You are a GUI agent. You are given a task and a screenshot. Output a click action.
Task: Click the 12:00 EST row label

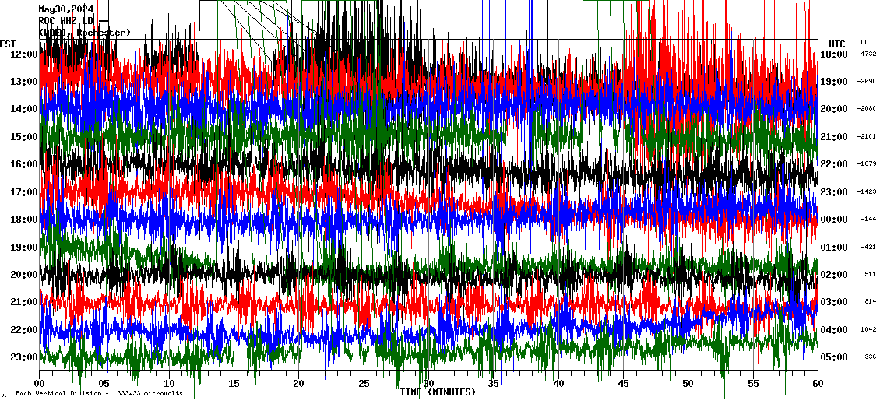[23, 54]
